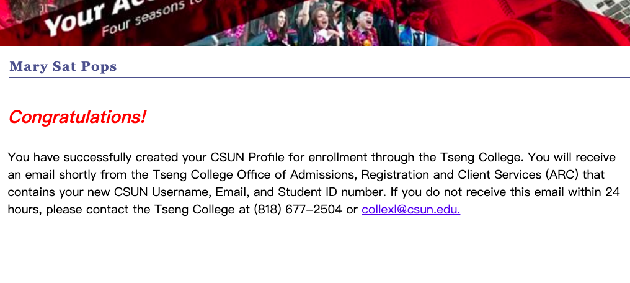Image resolution: width=630 pixels, height=283 pixels.
Task: Click the red Congratulations! heading
Action: [x=78, y=117]
